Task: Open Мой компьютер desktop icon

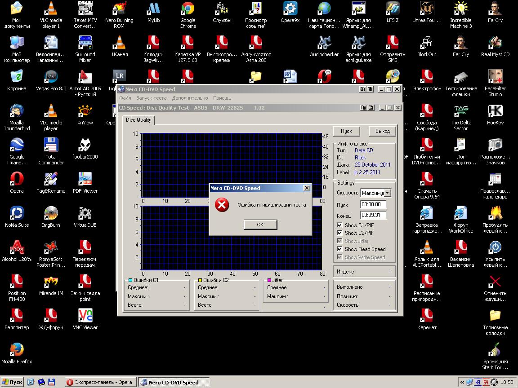Action: tap(17, 49)
